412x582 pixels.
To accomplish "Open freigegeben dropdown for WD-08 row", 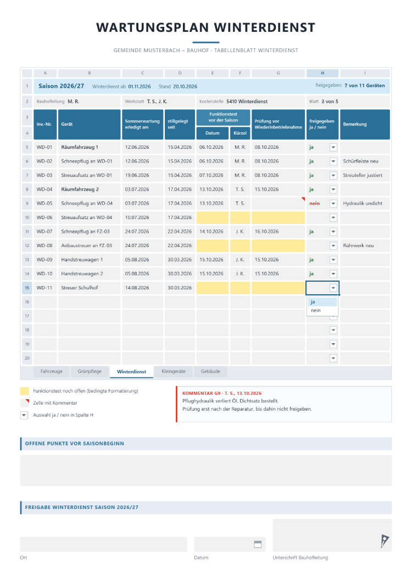I will 333,246.
